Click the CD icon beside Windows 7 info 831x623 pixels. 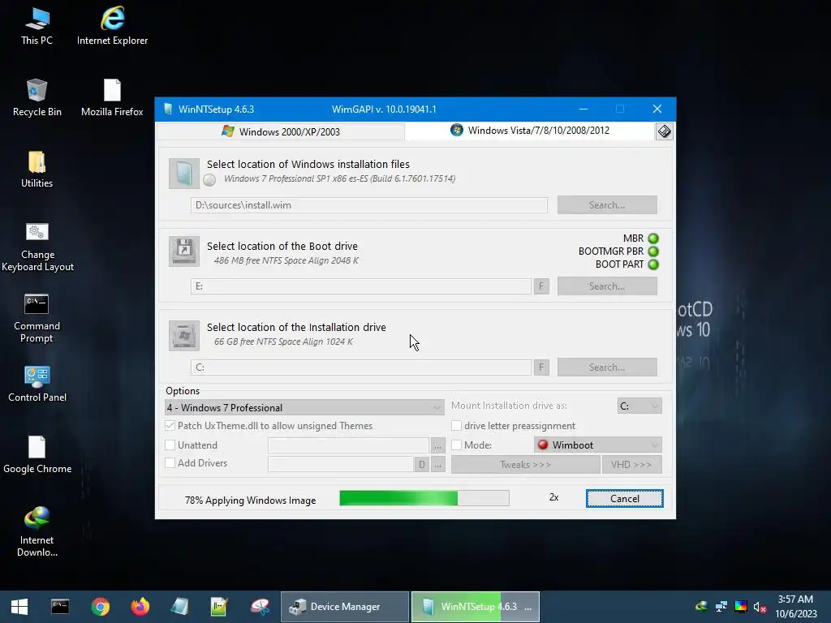209,179
